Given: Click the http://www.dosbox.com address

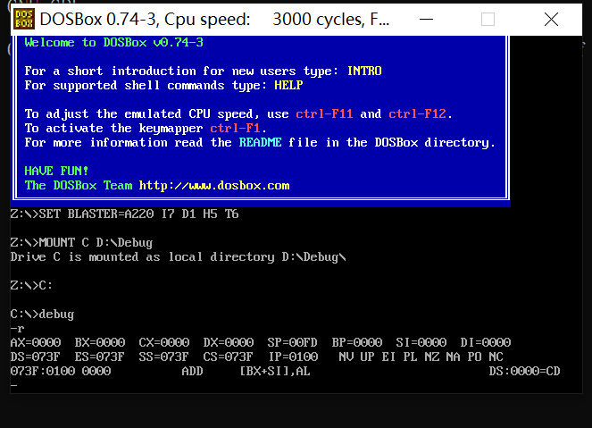Looking at the screenshot, I should point(214,186).
